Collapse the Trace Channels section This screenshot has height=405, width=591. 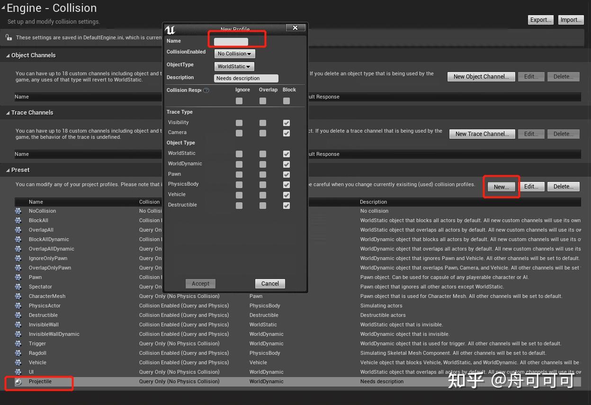tap(8, 113)
